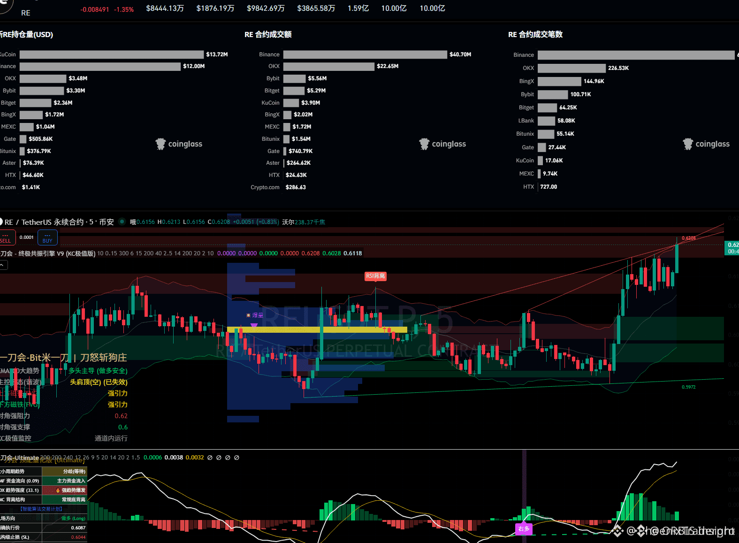Select the purple 右多 signal label
Viewport: 739px width, 543px height.
tap(524, 529)
